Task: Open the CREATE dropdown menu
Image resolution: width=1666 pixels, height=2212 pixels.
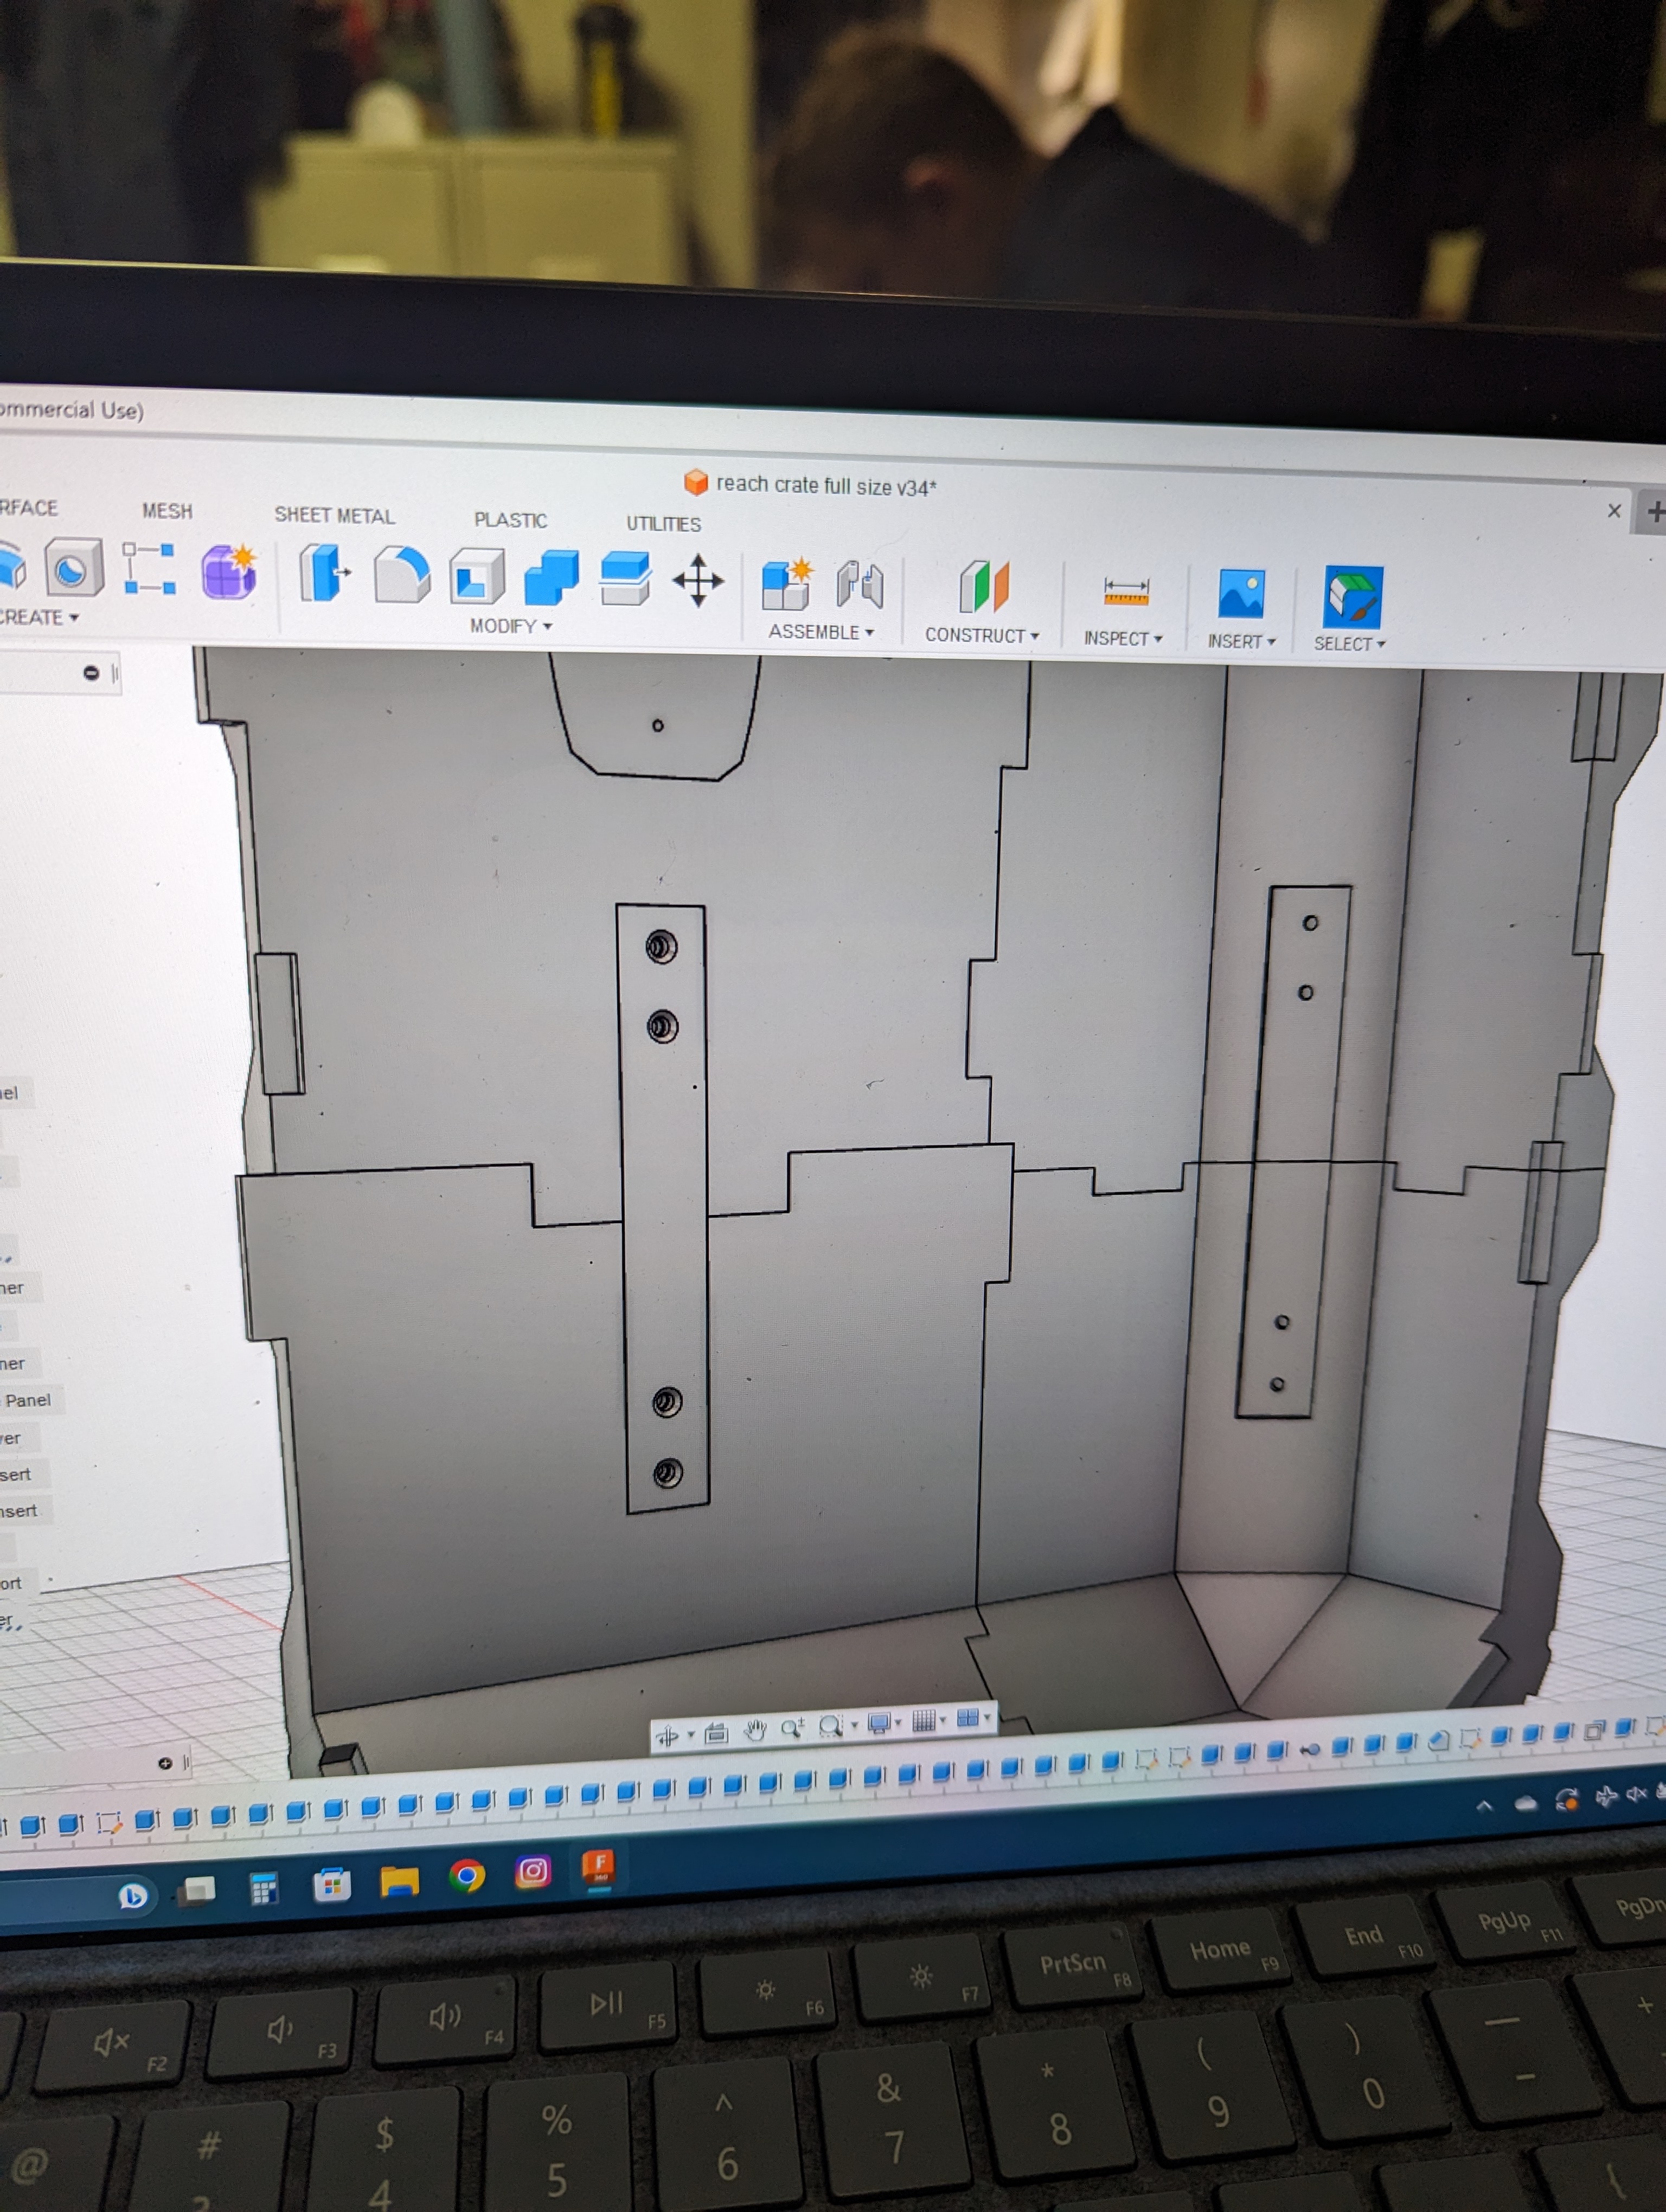Action: 38,617
